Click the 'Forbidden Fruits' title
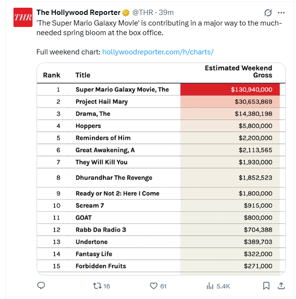This screenshot has height=299, width=296. [x=101, y=266]
